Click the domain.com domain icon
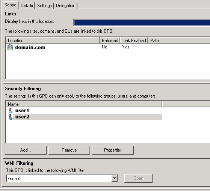The width and height of the screenshot is (210, 191). tap(10, 47)
